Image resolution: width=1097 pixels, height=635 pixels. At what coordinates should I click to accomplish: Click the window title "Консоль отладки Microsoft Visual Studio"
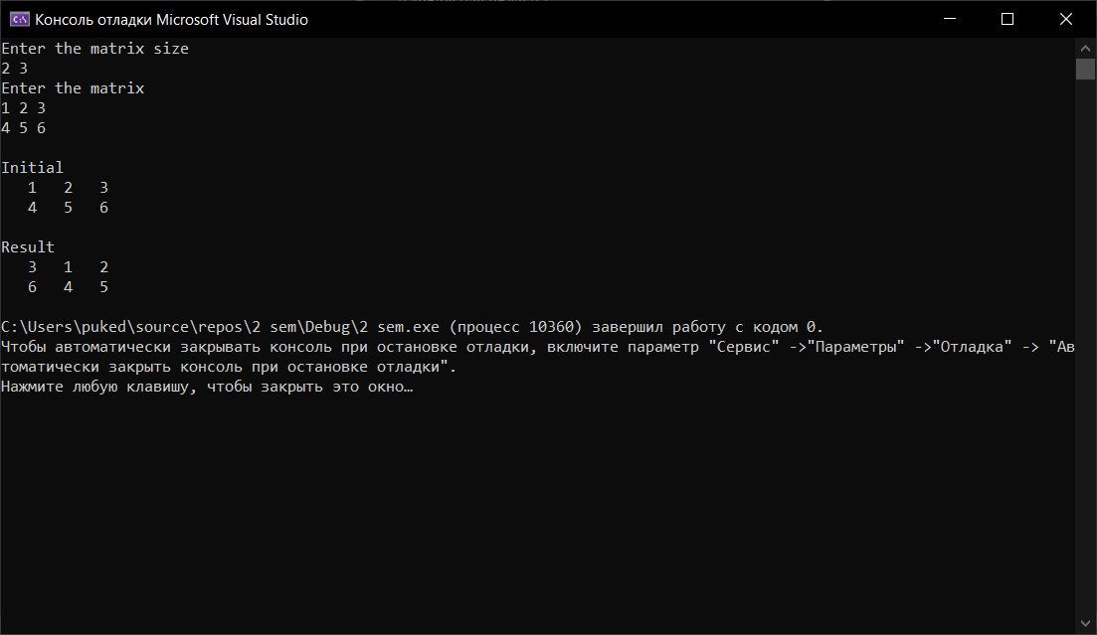coord(172,20)
